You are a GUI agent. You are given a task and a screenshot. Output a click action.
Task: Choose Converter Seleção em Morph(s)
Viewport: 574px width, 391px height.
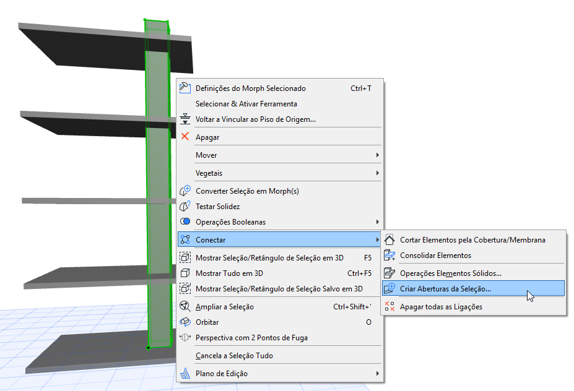pyautogui.click(x=280, y=191)
